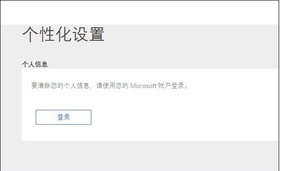Click the 个人信息 section label

click(35, 64)
